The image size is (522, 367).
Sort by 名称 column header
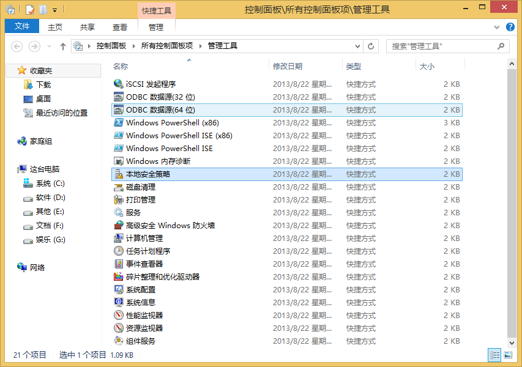coord(120,66)
